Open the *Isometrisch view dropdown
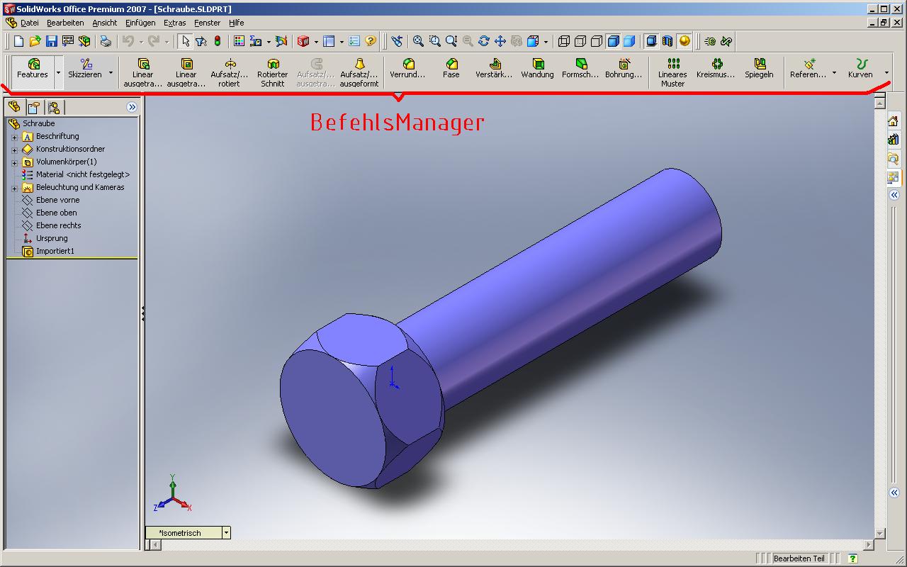This screenshot has height=567, width=907. point(226,532)
